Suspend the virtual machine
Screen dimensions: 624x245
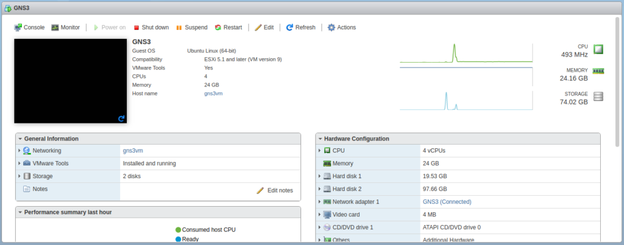pos(191,27)
